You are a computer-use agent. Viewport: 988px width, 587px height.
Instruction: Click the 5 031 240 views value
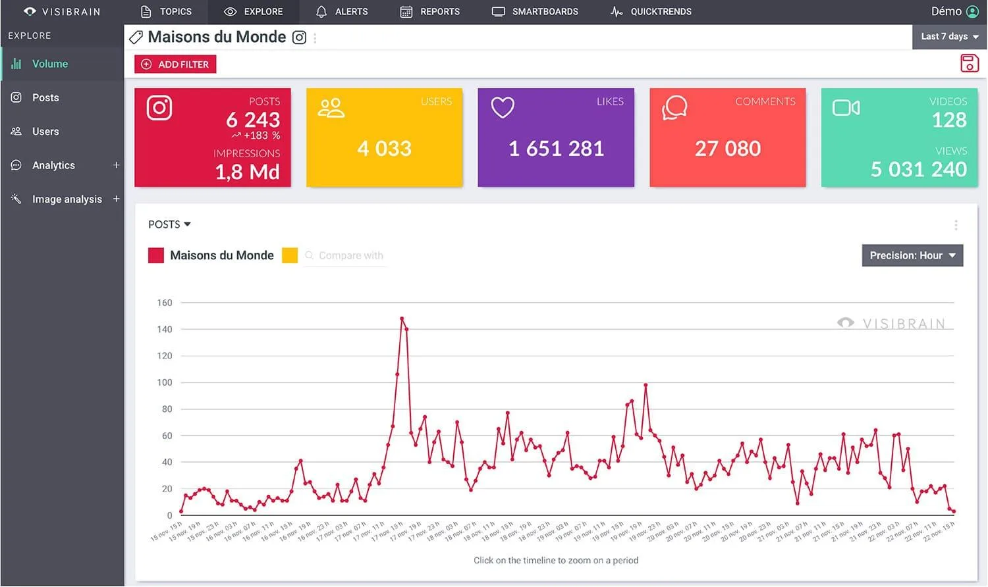click(x=919, y=170)
